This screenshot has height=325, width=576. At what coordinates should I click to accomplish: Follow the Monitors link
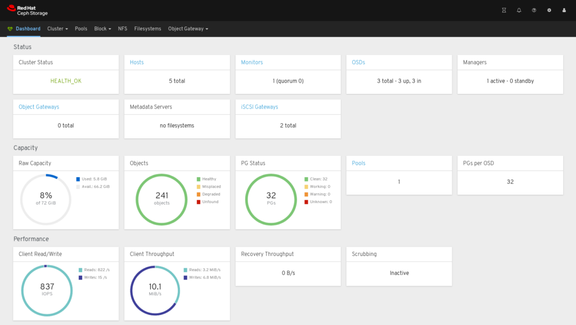click(251, 62)
